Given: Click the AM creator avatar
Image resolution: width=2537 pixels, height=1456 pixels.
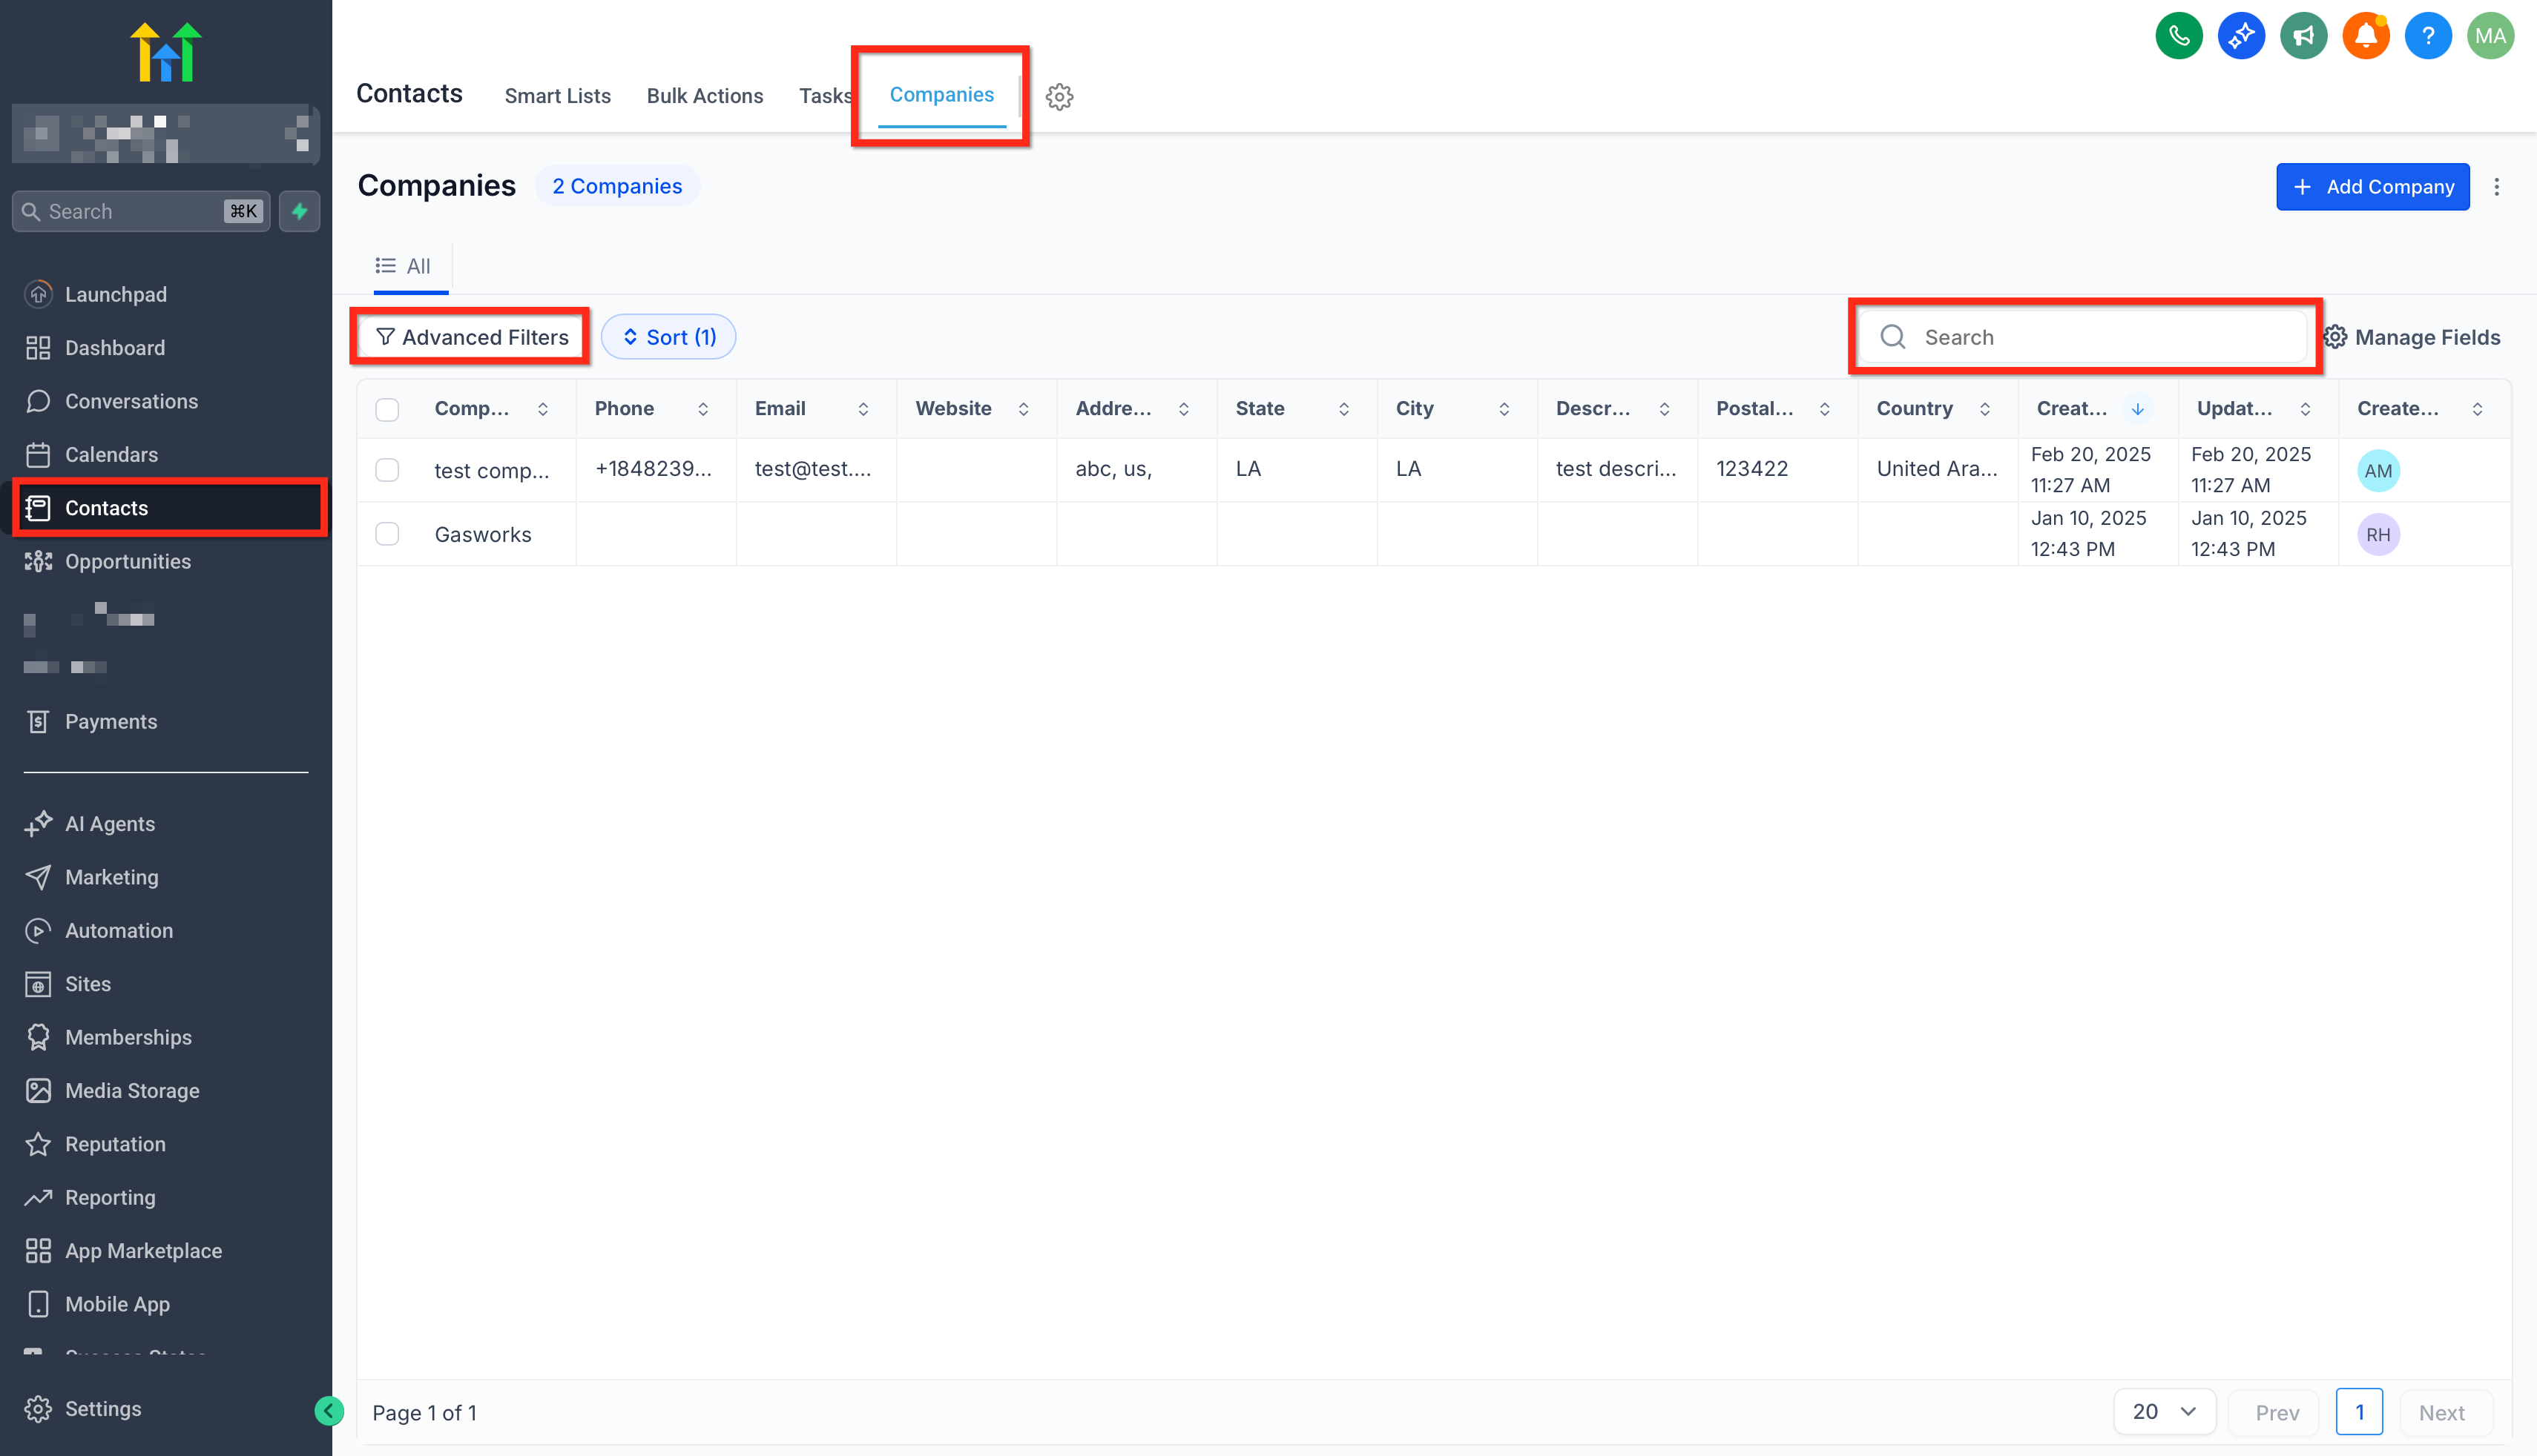Looking at the screenshot, I should [x=2378, y=471].
